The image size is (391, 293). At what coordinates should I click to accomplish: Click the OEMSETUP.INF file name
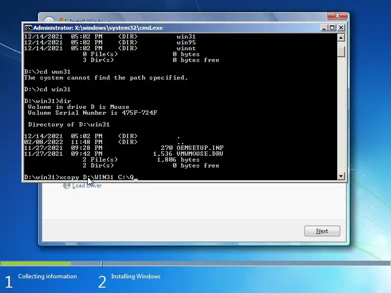(200, 148)
